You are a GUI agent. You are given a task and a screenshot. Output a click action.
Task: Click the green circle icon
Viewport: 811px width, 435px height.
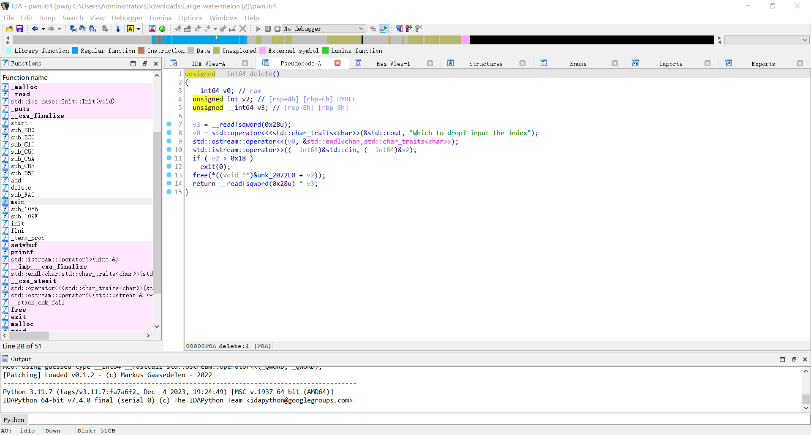[162, 29]
